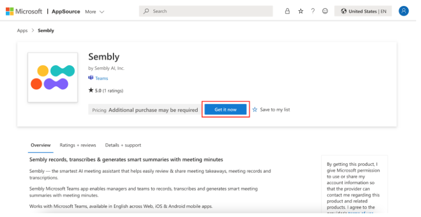This screenshot has width=421, height=217.
Task: Click the Save to my list link
Action: coord(275,109)
